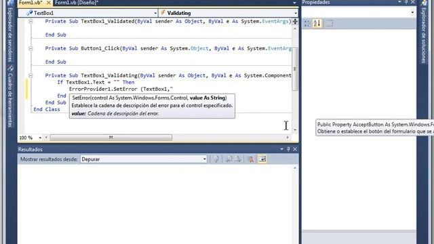Click horizontal scroll right arrow in editor

(288, 138)
